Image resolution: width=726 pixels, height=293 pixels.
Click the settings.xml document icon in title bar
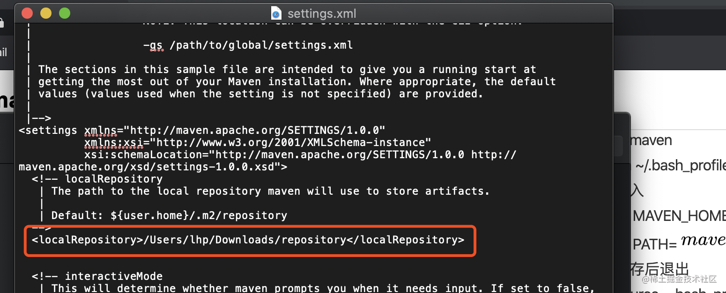(x=276, y=13)
